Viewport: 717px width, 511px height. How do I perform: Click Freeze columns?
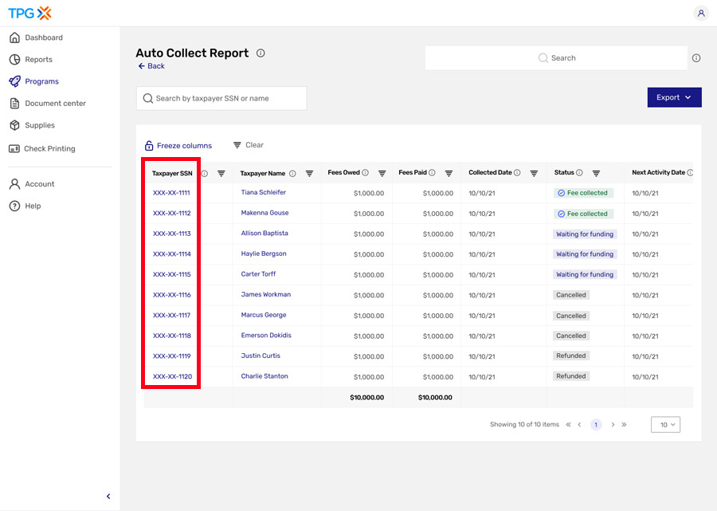pyautogui.click(x=178, y=145)
